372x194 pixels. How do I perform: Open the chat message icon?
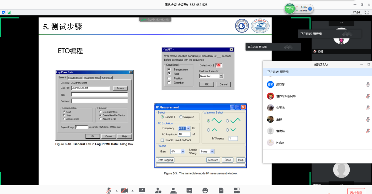189,190
